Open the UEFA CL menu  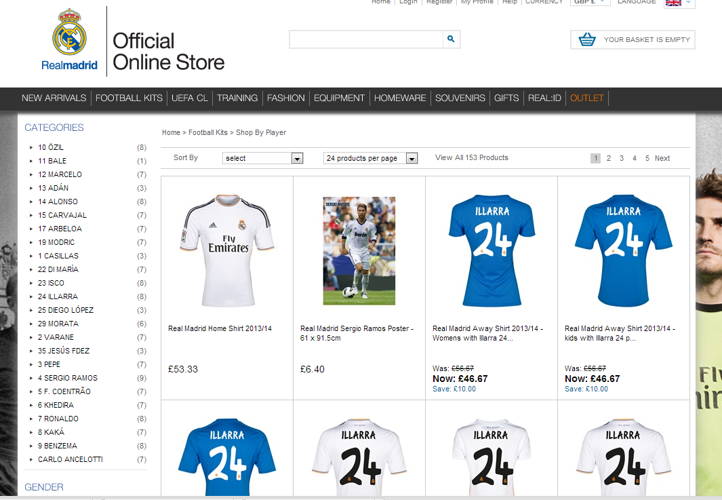tap(190, 98)
